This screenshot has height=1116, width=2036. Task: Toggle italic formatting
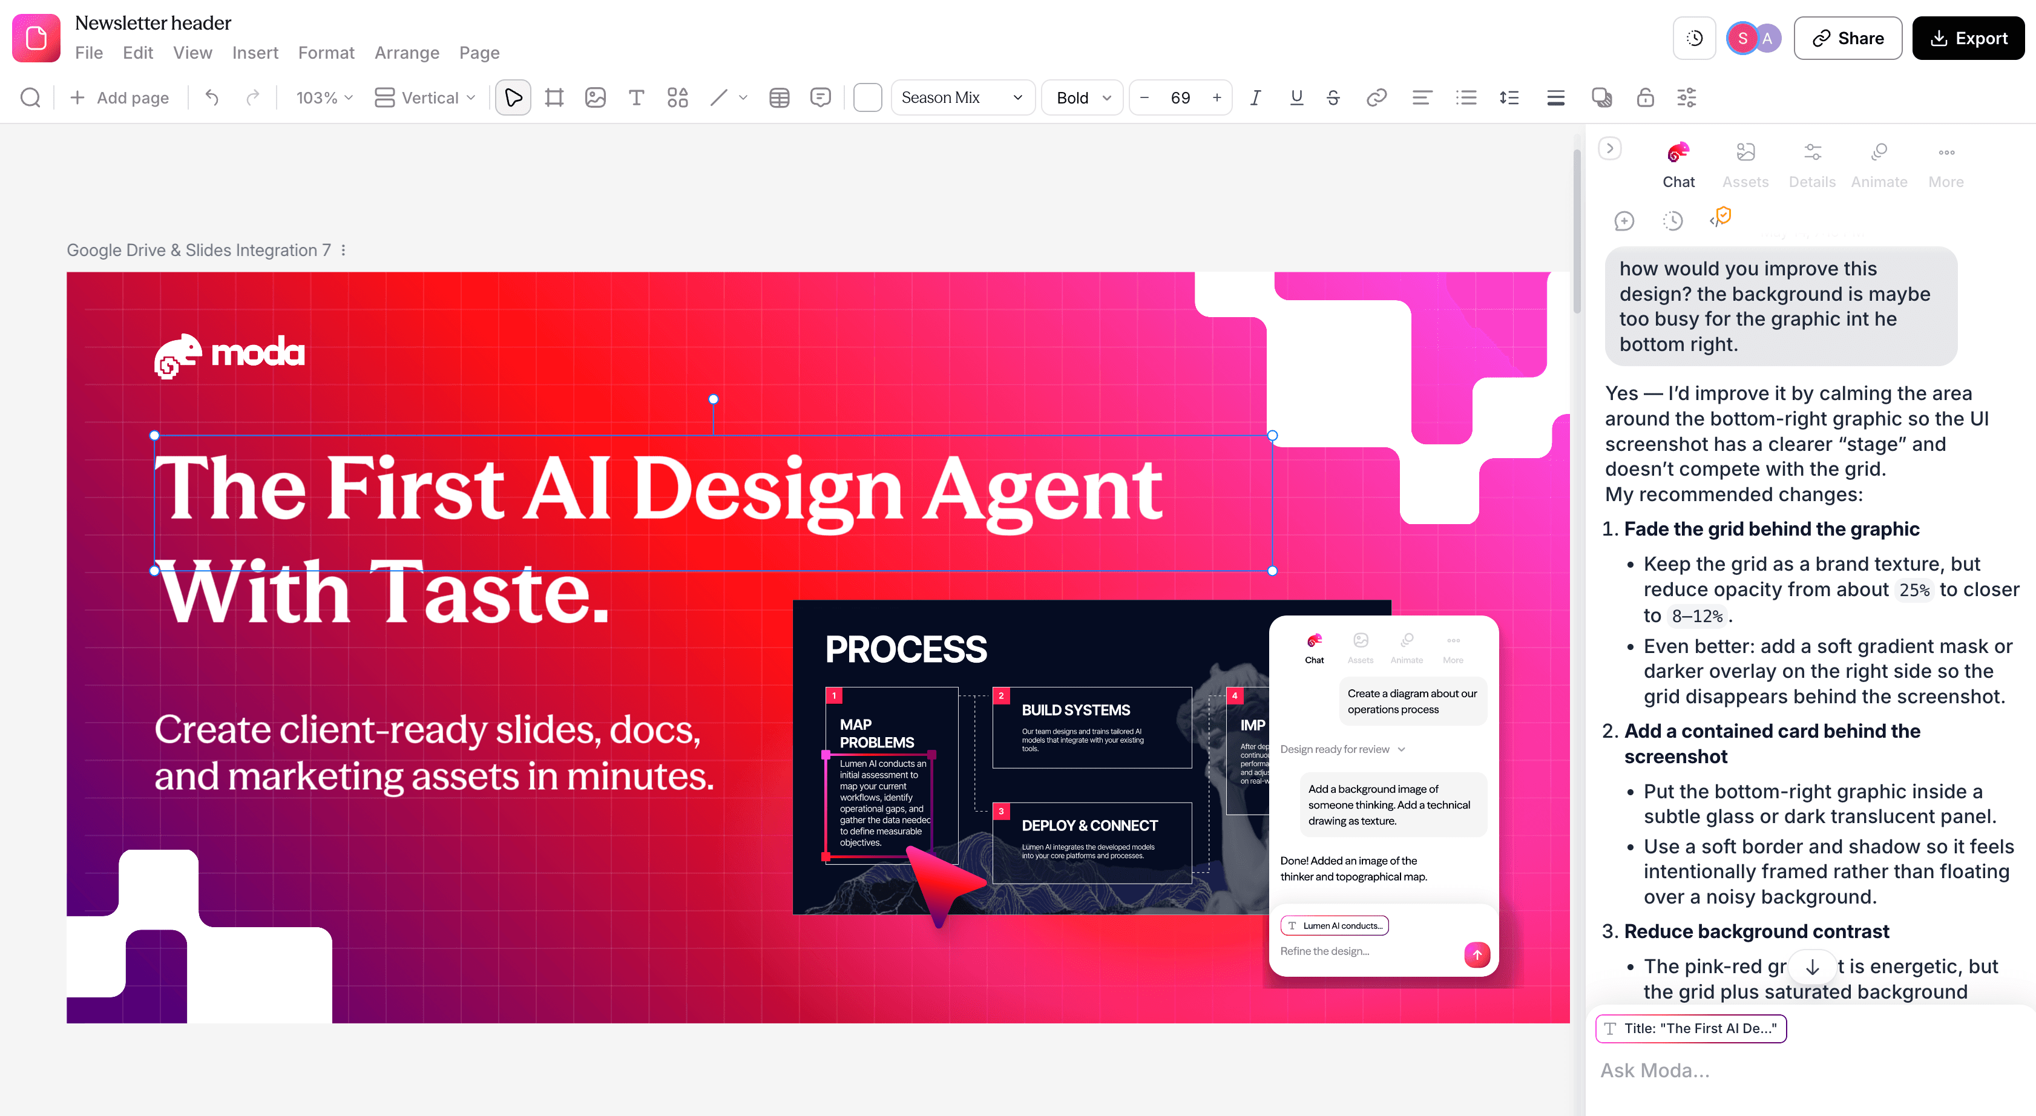1255,98
